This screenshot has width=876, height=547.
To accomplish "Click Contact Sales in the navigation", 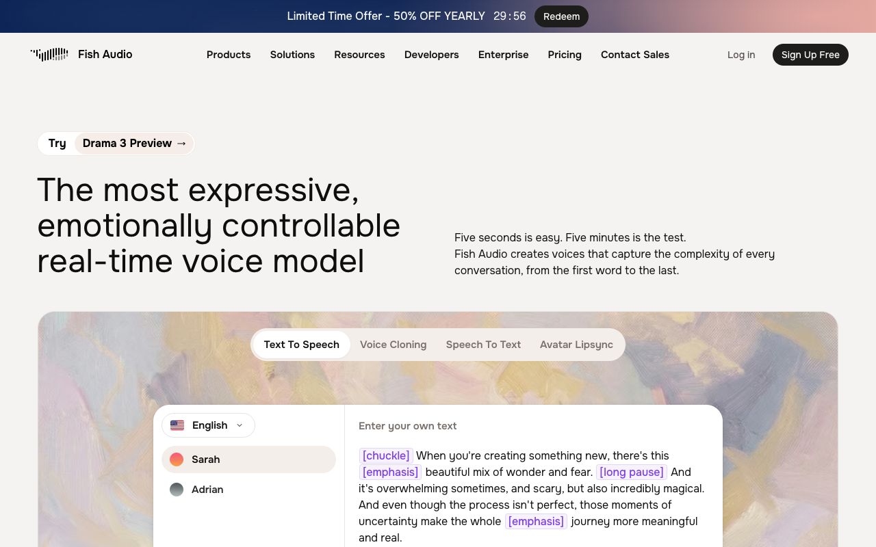I will point(635,55).
